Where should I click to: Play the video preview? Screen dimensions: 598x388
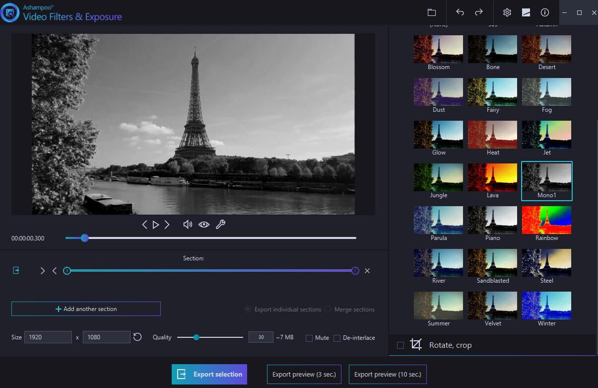[x=156, y=224]
